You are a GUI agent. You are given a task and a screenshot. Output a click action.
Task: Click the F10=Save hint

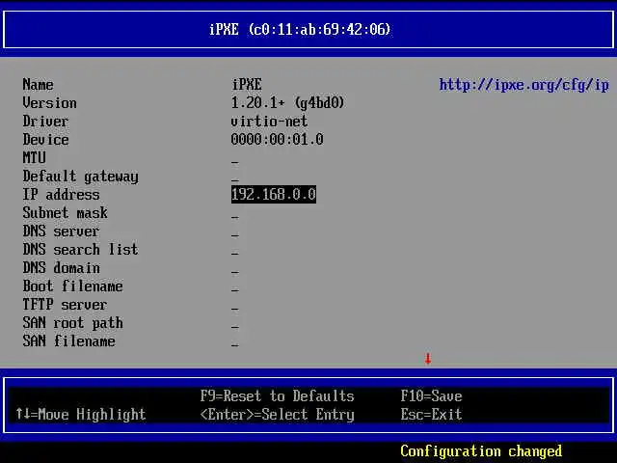(432, 396)
